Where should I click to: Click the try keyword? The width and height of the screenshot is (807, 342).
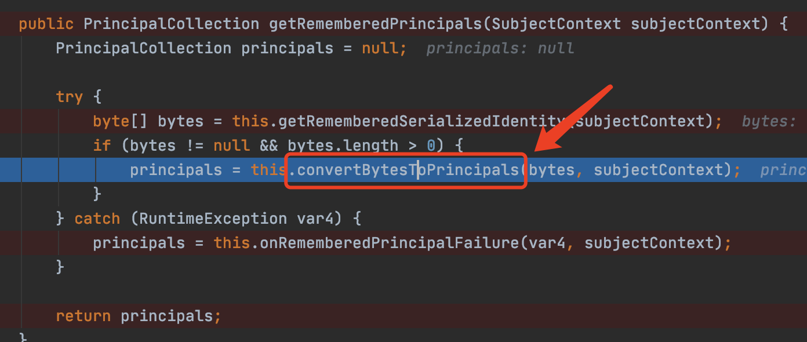click(x=70, y=97)
